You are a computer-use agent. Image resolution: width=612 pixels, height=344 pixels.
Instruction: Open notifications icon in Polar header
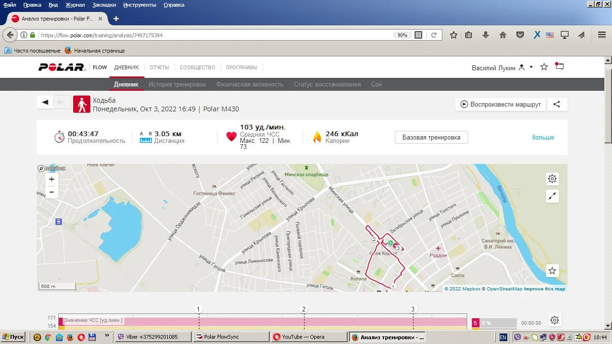pos(559,67)
